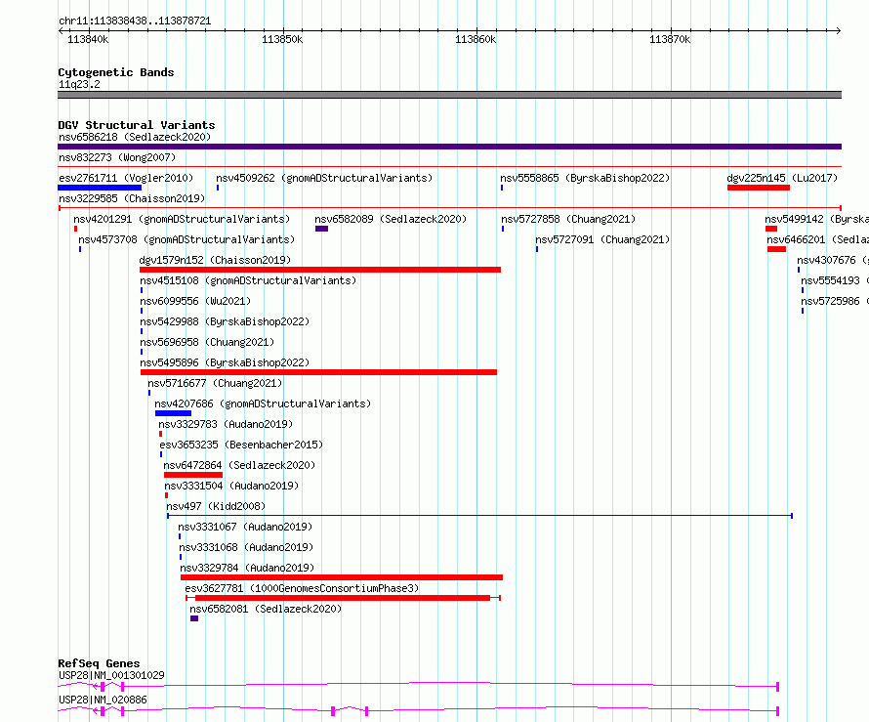The image size is (869, 722).
Task: Open the dgv225n145 (Lu2017) label
Action: click(782, 178)
